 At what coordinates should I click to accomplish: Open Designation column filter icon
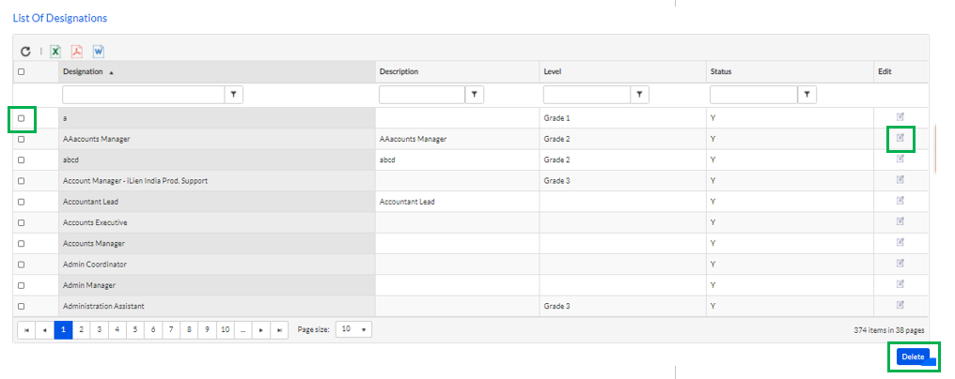(x=234, y=95)
